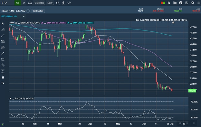Select the Fibonacci retracement tool in sidebar
The image size is (201, 127).
coord(3,41)
